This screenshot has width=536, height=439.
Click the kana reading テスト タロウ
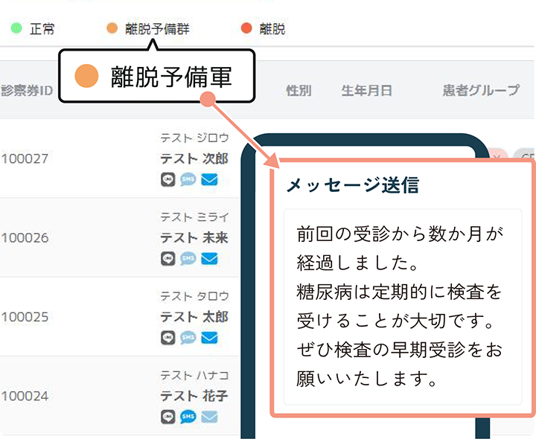[194, 297]
